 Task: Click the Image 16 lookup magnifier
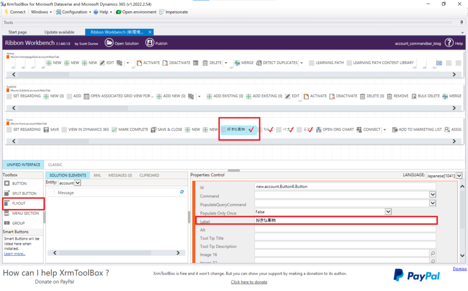click(432, 253)
